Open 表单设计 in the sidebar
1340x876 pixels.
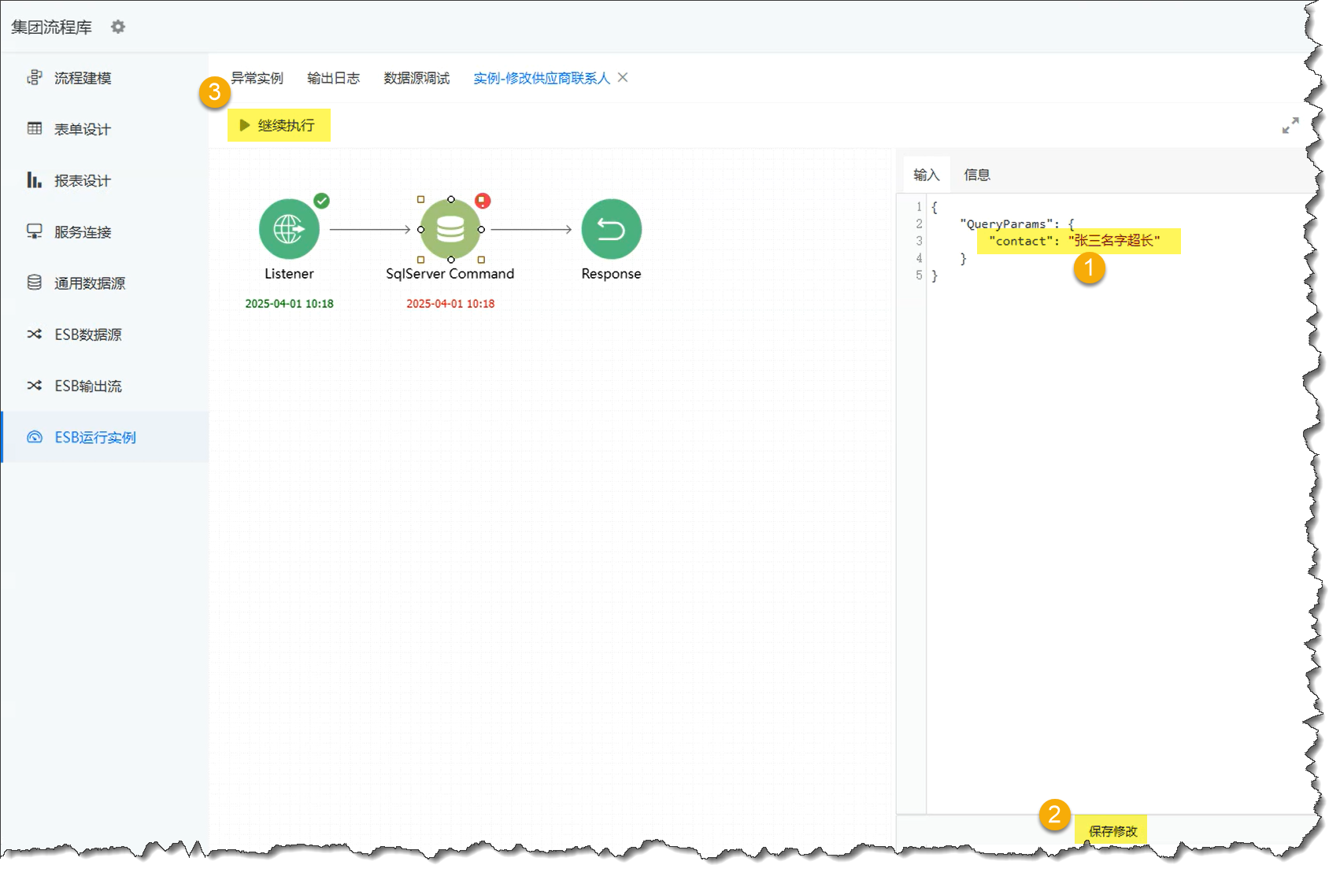click(x=82, y=129)
